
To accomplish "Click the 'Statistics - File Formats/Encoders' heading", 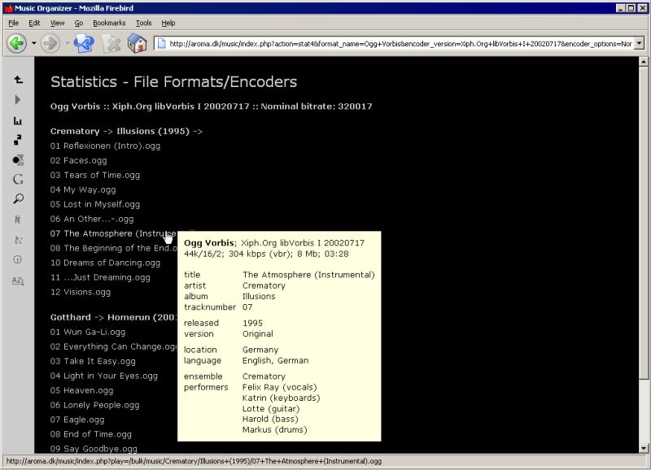I will coord(173,81).
